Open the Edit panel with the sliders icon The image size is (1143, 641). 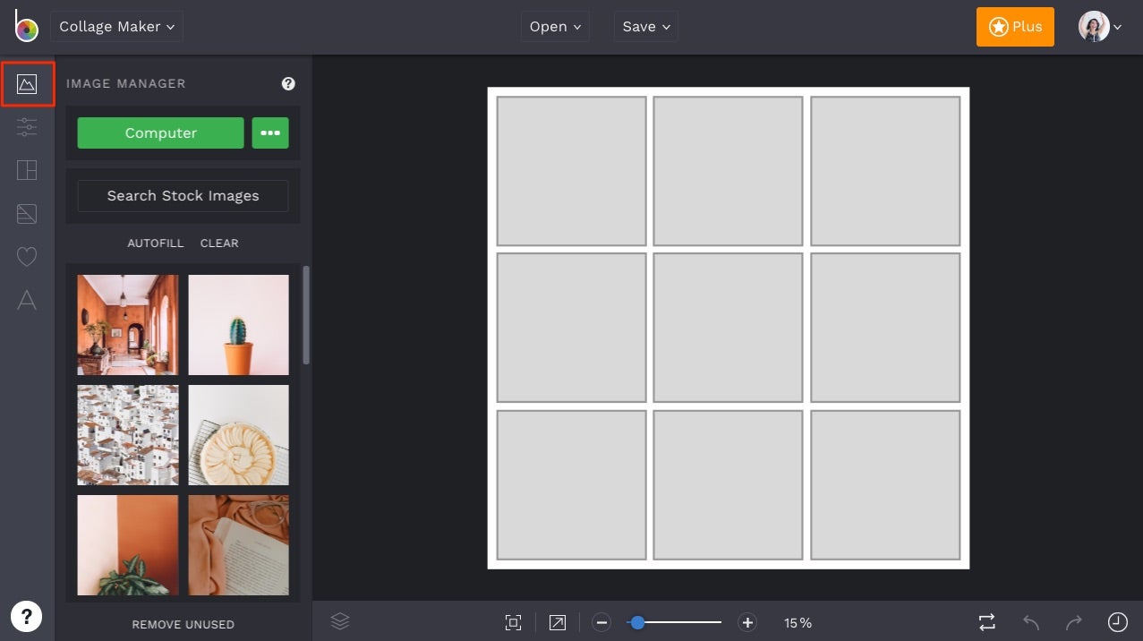coord(27,127)
